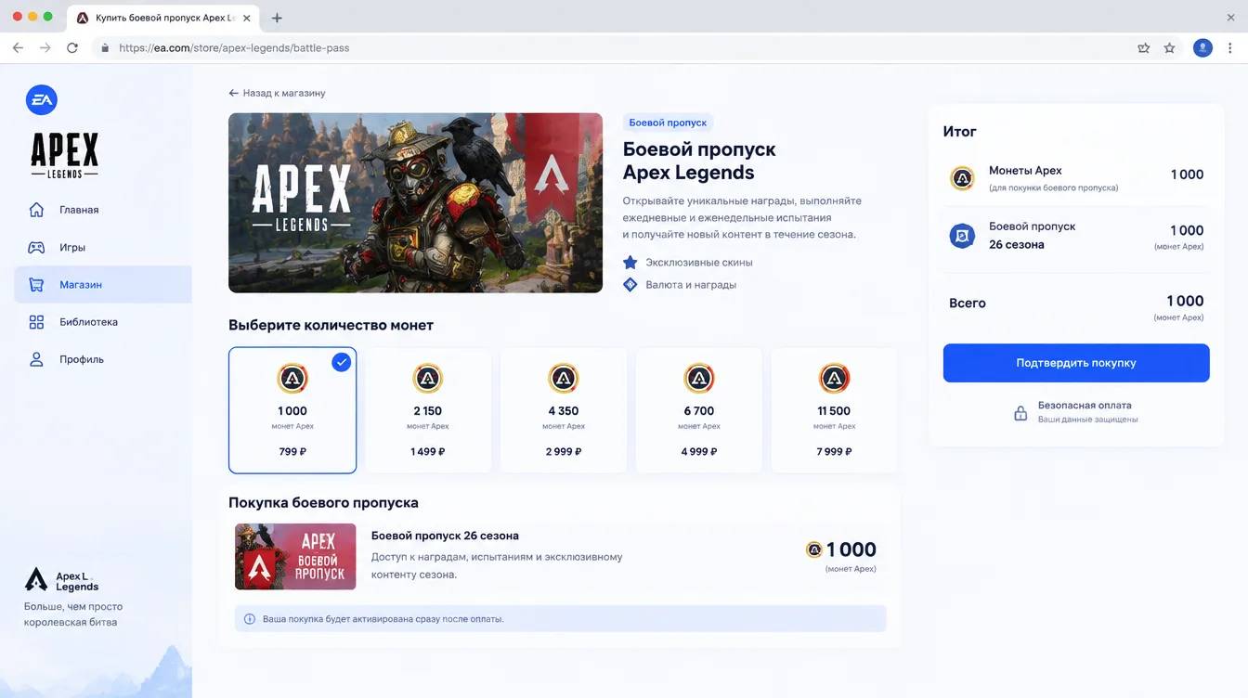
Task: Choose the 6 700 coins pack
Action: [x=699, y=410]
